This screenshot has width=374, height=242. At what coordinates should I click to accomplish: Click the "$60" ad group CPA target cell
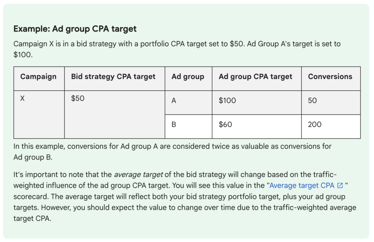tap(225, 124)
